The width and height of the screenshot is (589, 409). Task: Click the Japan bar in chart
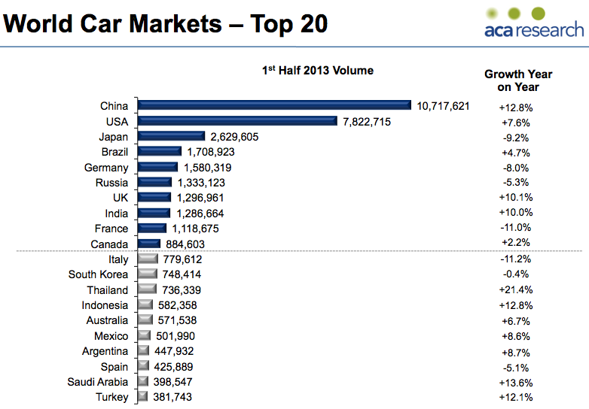(170, 137)
